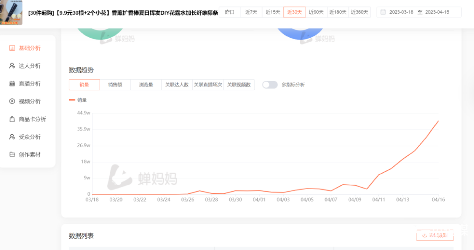This screenshot has height=250, width=474.
Task: Click the 视频分析 play icon
Action: click(x=12, y=101)
